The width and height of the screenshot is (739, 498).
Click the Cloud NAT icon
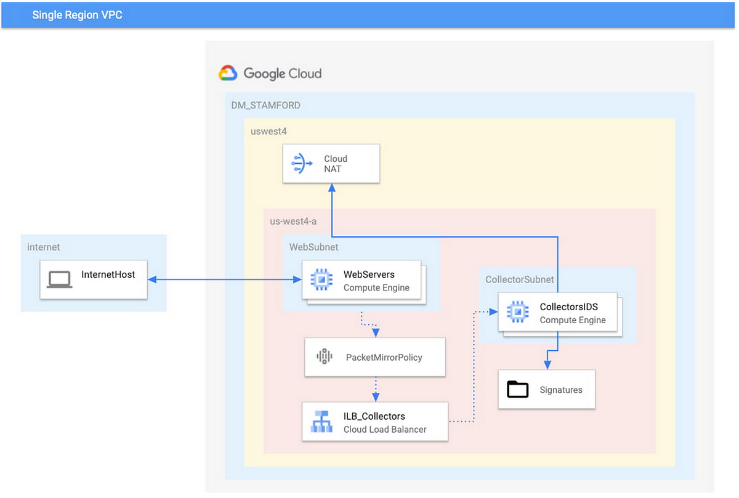(x=301, y=164)
